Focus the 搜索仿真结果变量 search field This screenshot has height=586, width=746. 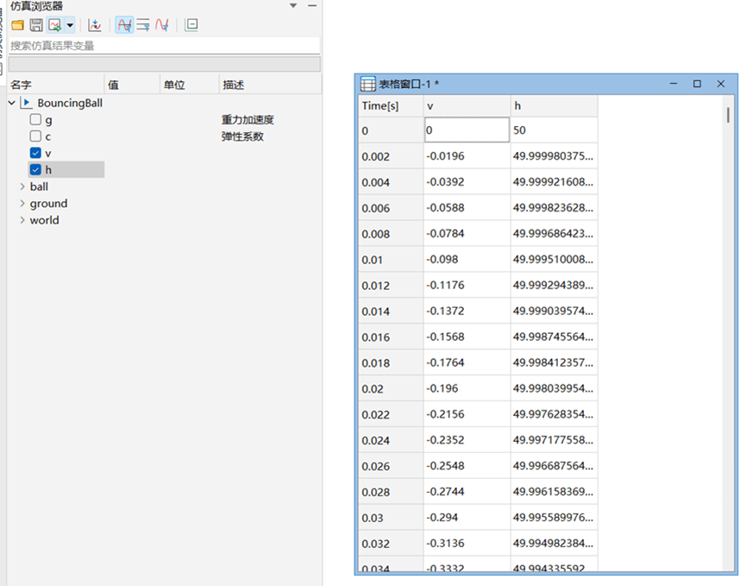click(x=164, y=46)
